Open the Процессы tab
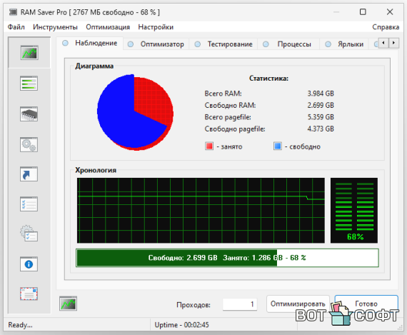 coord(288,44)
